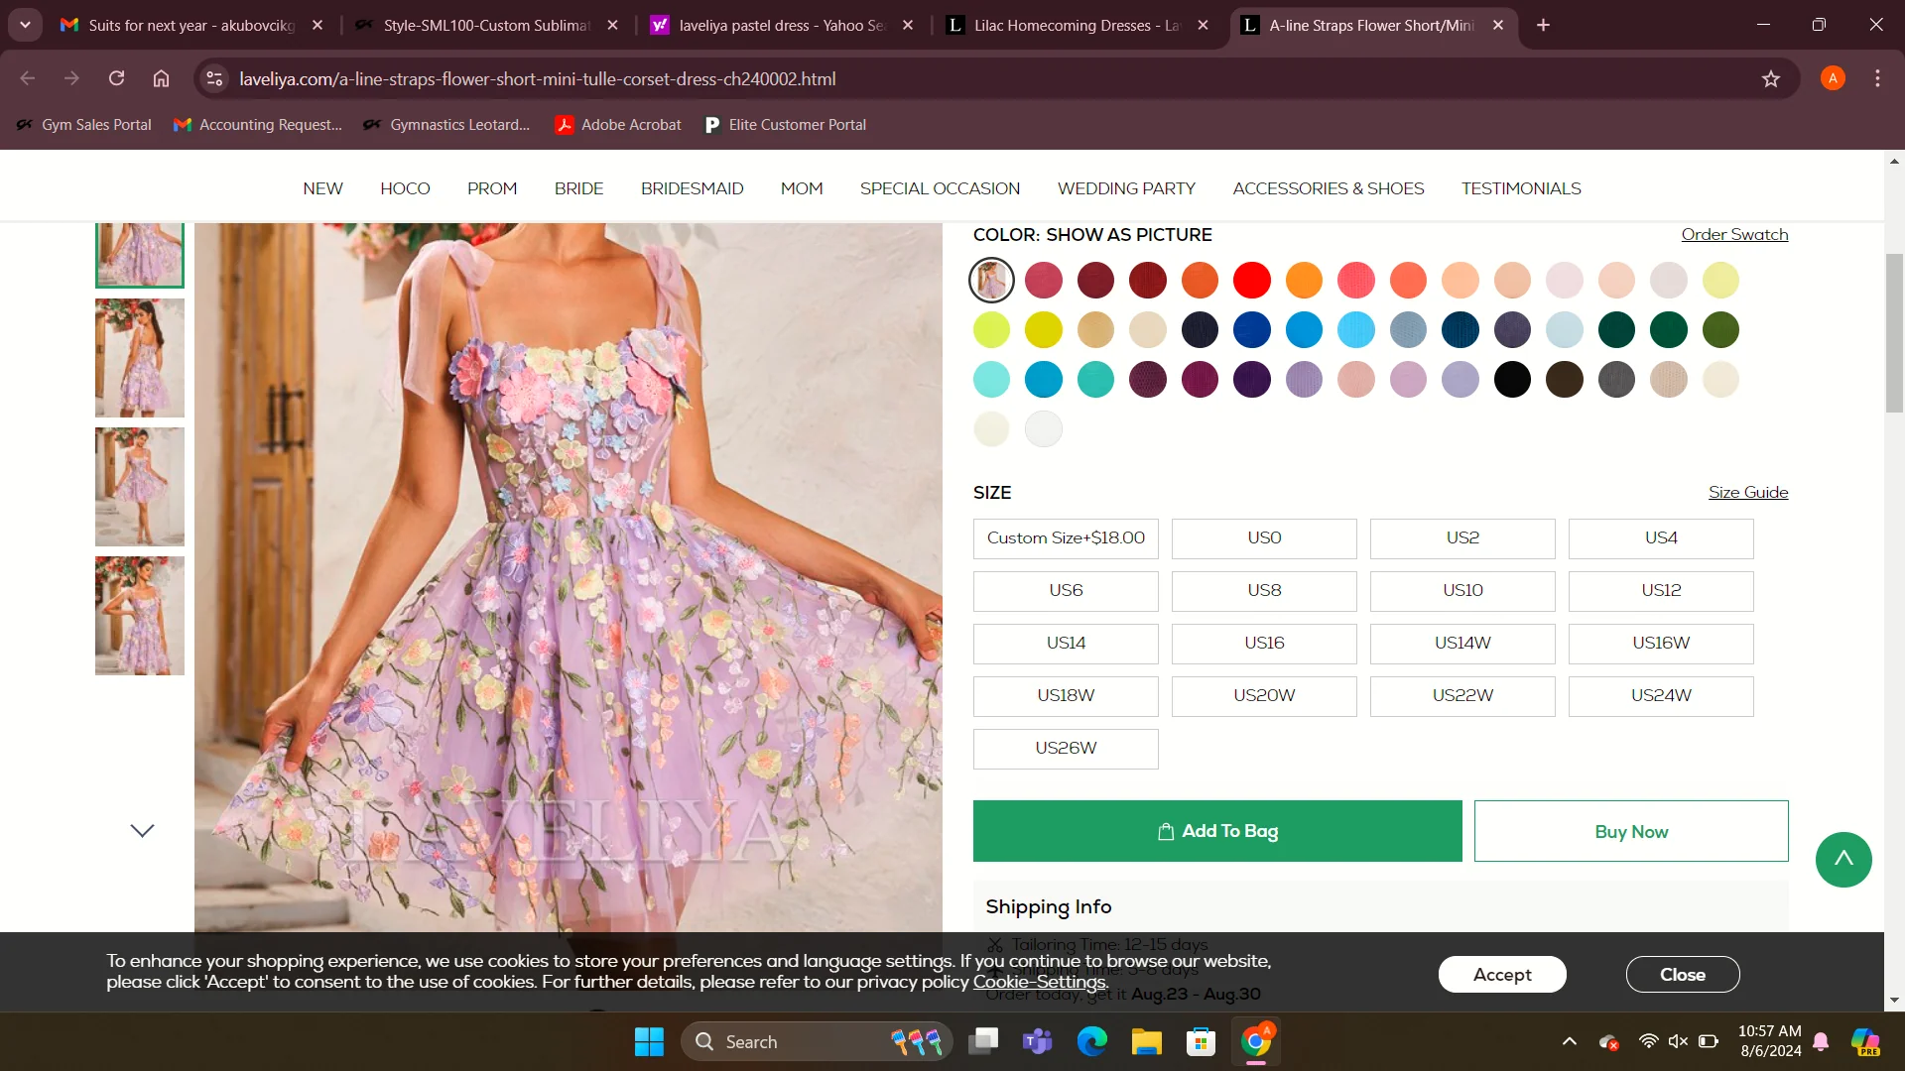
Task: Open the HOCO menu
Action: point(405,188)
